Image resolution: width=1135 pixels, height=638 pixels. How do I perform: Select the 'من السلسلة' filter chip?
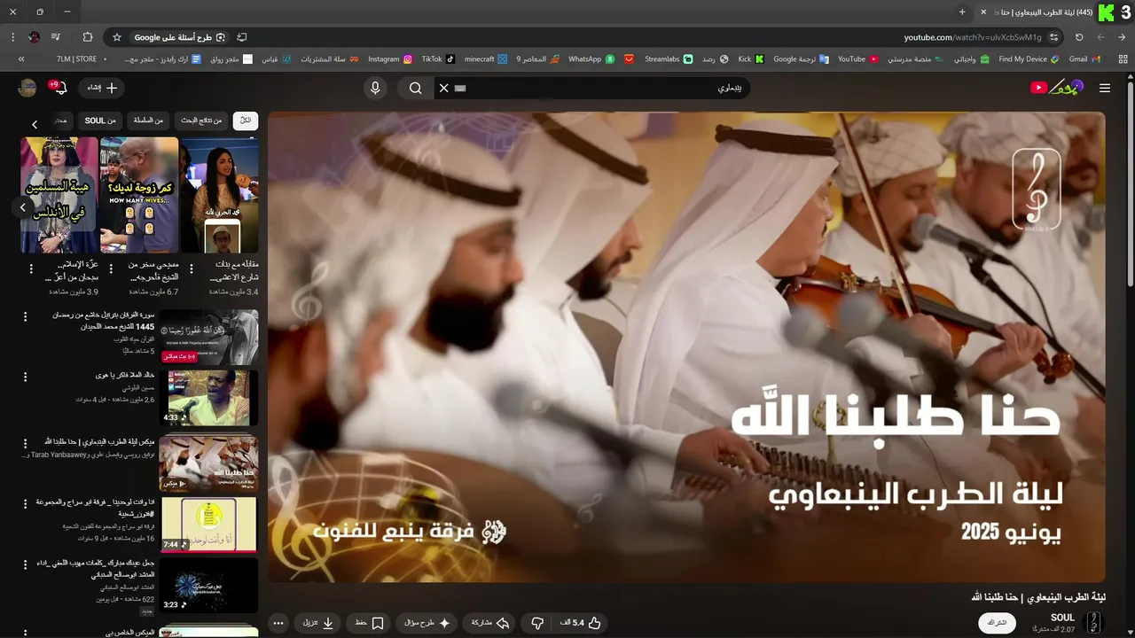[x=148, y=121]
